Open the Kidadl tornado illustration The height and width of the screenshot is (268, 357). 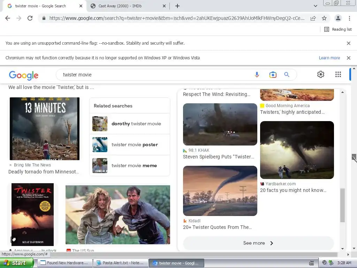220,191
